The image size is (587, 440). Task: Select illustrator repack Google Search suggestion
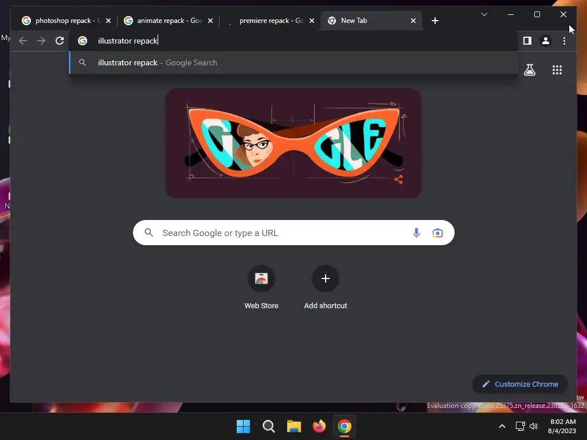[x=293, y=62]
